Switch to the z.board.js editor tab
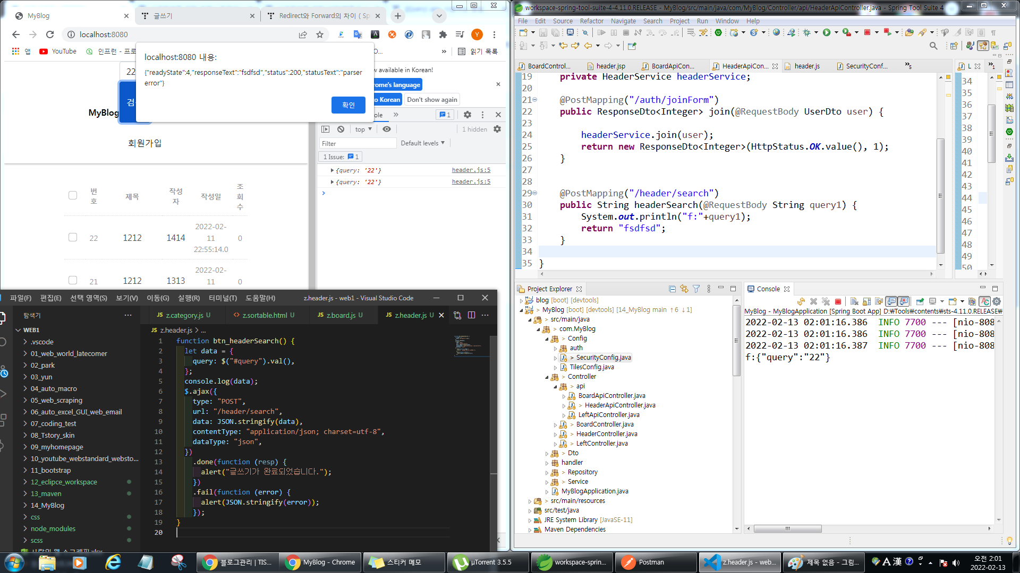This screenshot has height=573, width=1020. pyautogui.click(x=340, y=315)
